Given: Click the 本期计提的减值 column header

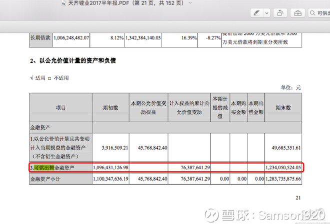Looking at the screenshot, I should 220,107.
